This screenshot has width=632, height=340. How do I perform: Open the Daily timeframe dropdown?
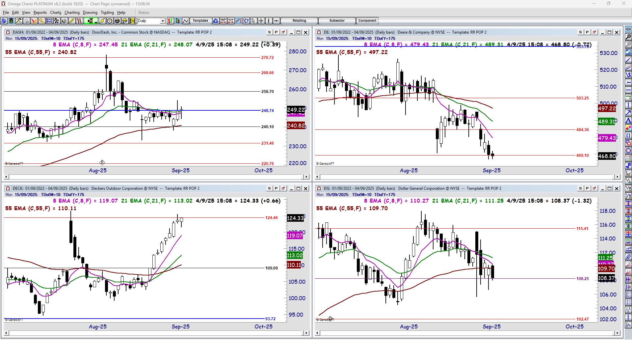pos(163,21)
